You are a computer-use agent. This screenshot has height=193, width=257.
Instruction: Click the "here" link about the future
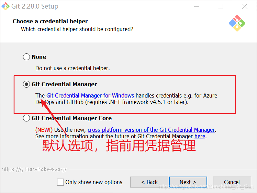pyautogui.click(x=200, y=136)
